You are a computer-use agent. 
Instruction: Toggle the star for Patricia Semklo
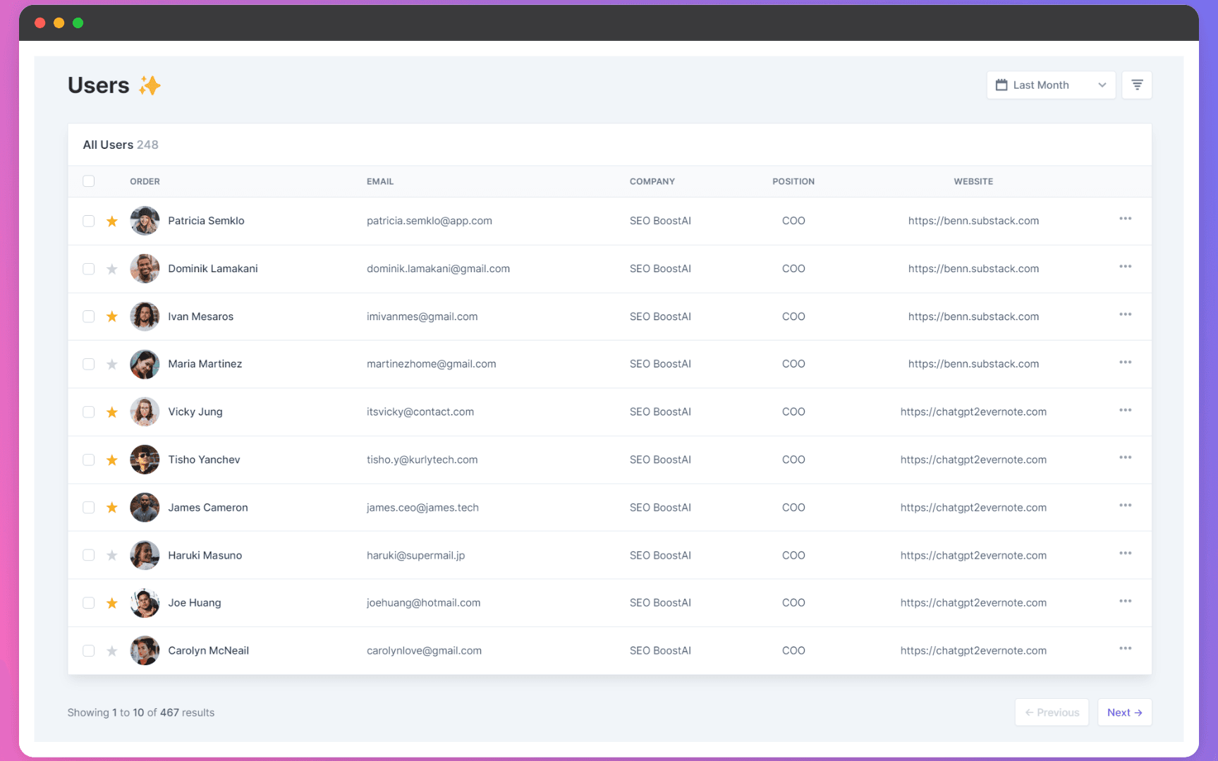click(x=111, y=221)
